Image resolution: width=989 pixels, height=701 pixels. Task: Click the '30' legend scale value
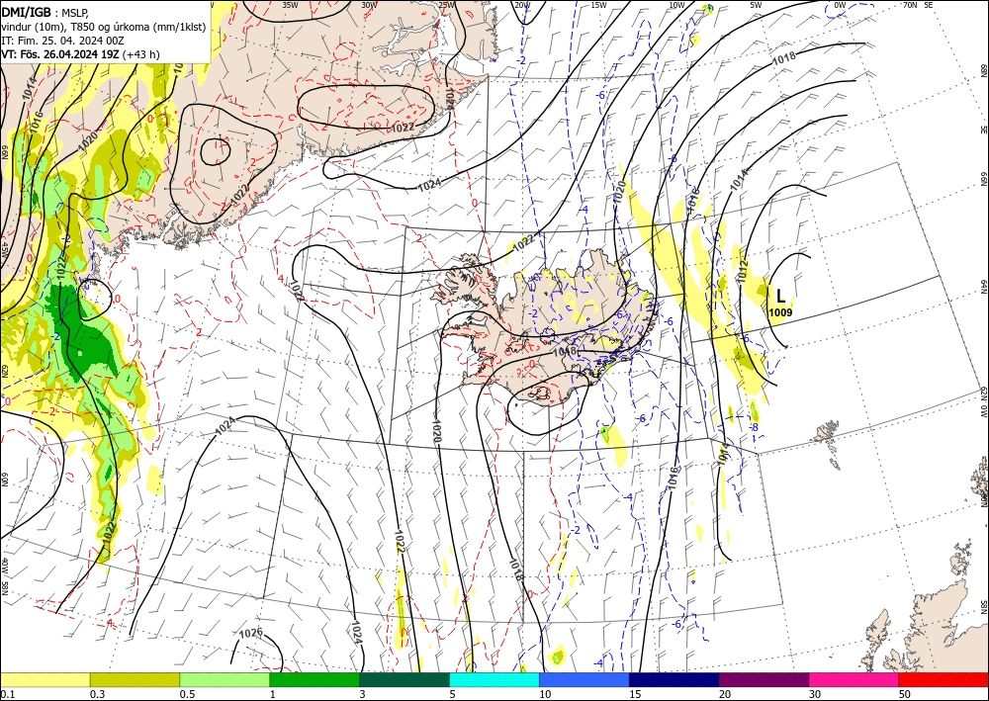[815, 694]
